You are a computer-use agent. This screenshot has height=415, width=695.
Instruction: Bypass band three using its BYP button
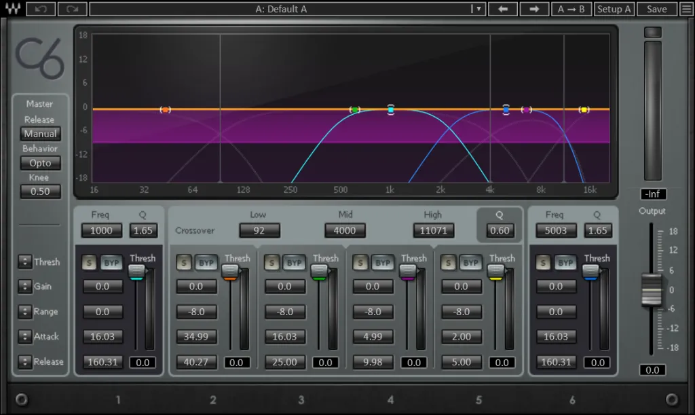(x=294, y=262)
